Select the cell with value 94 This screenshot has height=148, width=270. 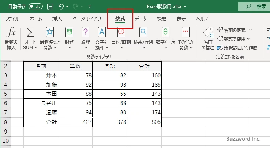pyautogui.click(x=75, y=112)
